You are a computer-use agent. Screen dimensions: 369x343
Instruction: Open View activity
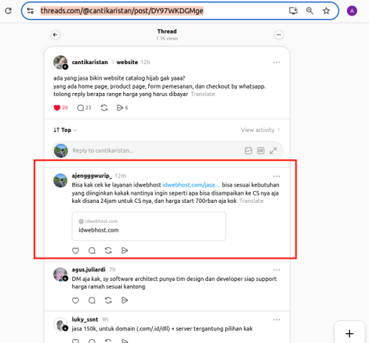pos(261,130)
